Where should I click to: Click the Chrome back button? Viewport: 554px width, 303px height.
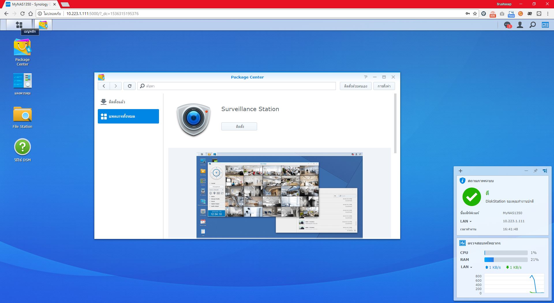tap(6, 14)
